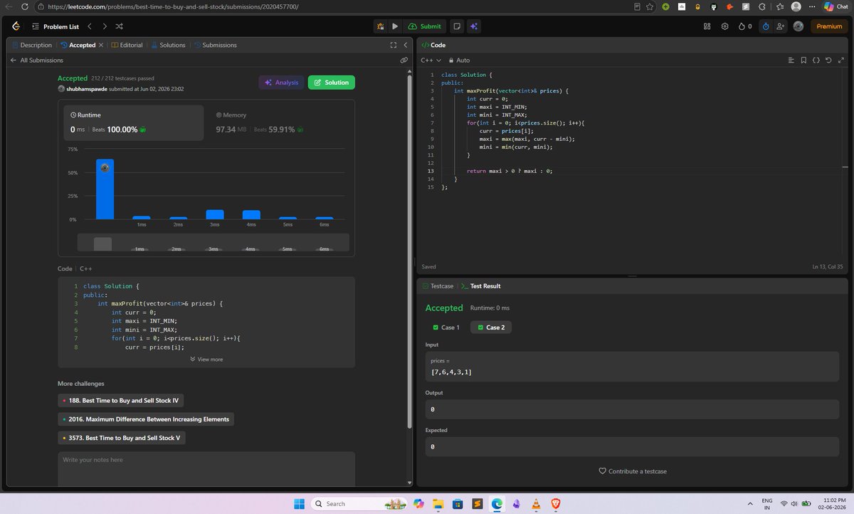Open the Auto dropdown in editor
The width and height of the screenshot is (854, 514).
click(x=458, y=61)
